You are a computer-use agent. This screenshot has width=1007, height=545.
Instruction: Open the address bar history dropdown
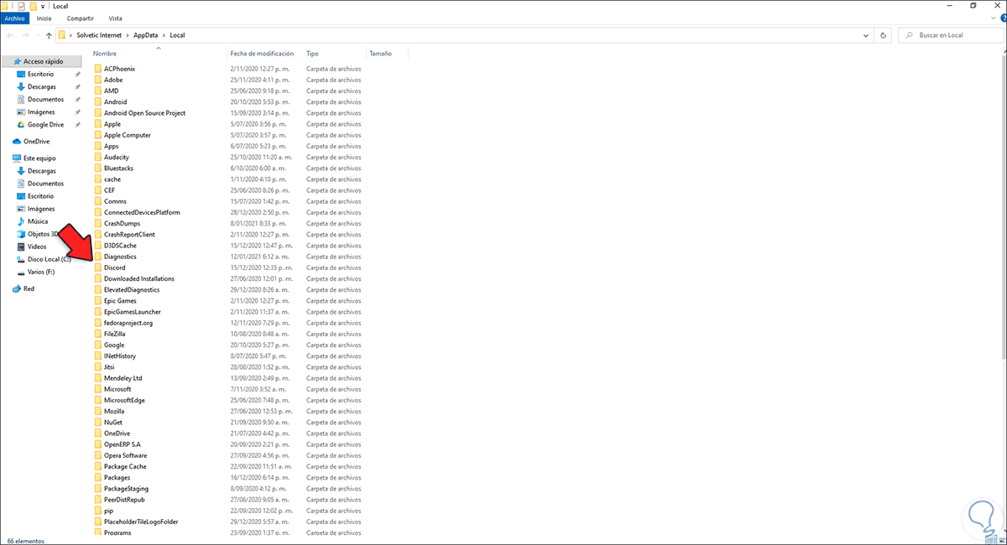tap(866, 35)
